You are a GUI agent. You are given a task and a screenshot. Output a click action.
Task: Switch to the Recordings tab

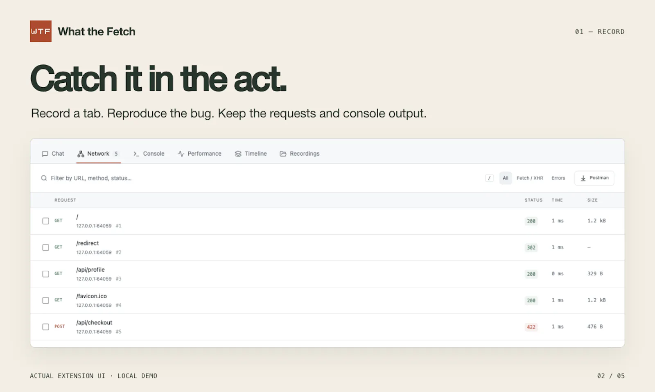click(300, 154)
